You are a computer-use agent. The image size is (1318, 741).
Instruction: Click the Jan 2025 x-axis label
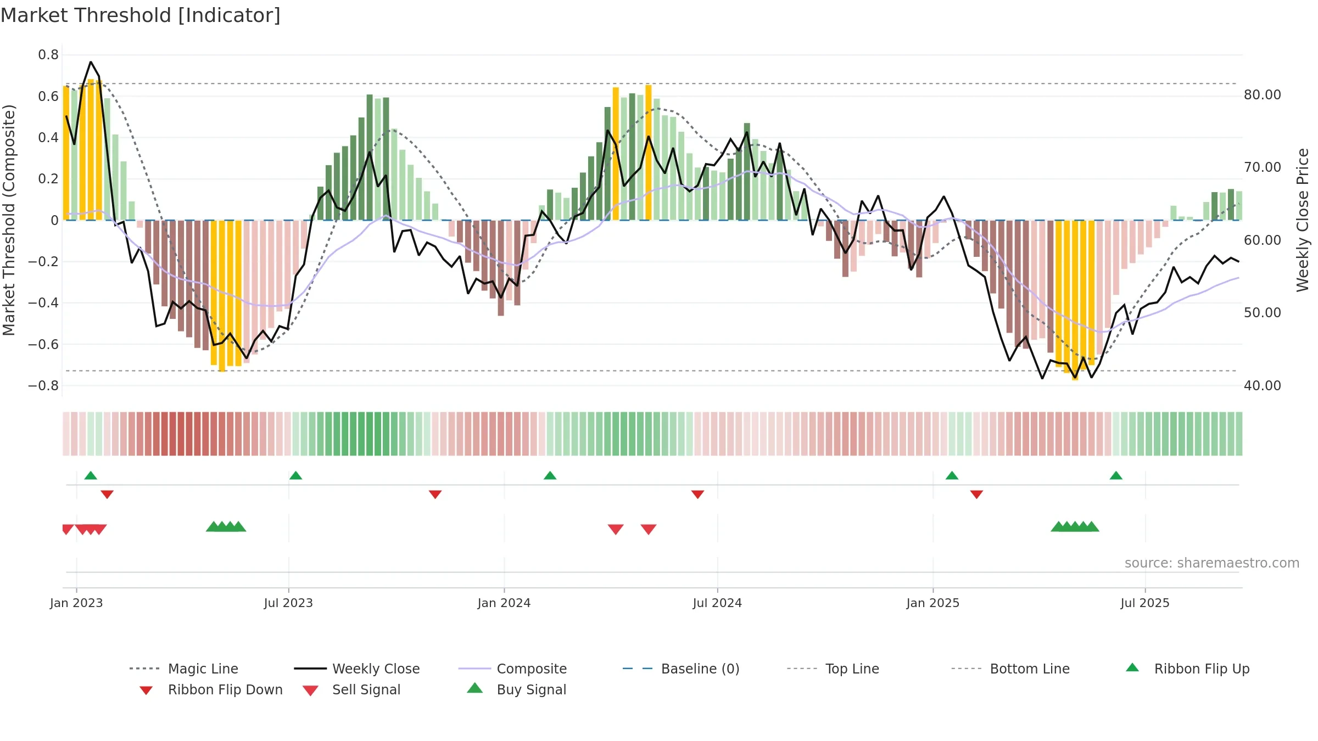(x=933, y=603)
